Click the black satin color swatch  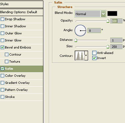tap(112, 13)
